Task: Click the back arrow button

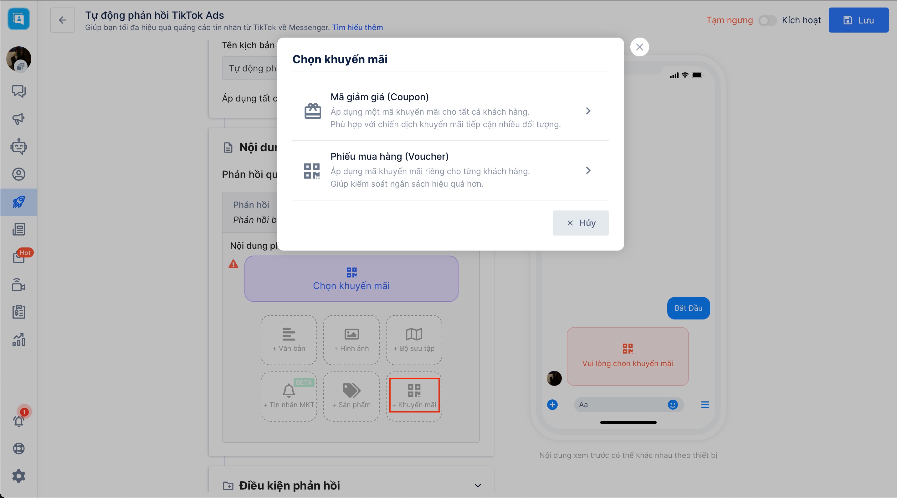Action: pyautogui.click(x=63, y=20)
